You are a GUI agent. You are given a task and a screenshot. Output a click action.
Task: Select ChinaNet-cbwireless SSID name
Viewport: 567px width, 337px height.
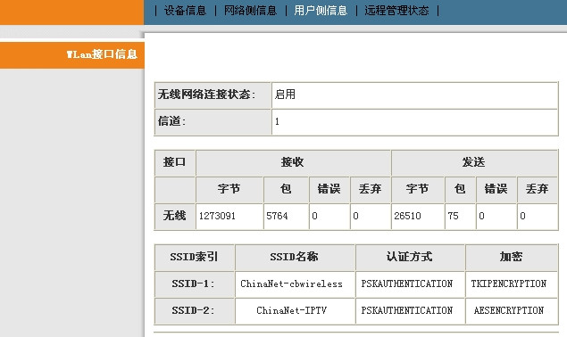pos(291,284)
